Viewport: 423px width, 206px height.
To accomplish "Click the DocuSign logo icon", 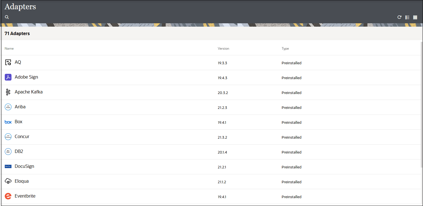I will coord(8,166).
